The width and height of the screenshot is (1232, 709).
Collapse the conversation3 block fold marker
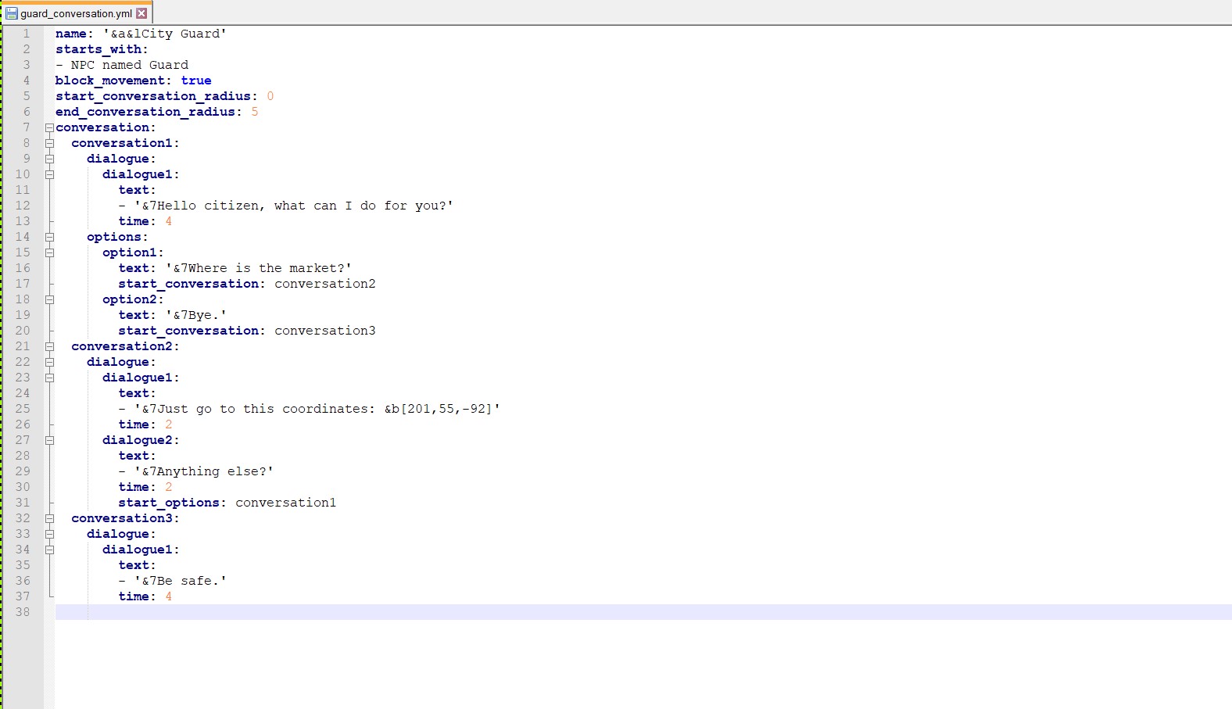tap(49, 518)
